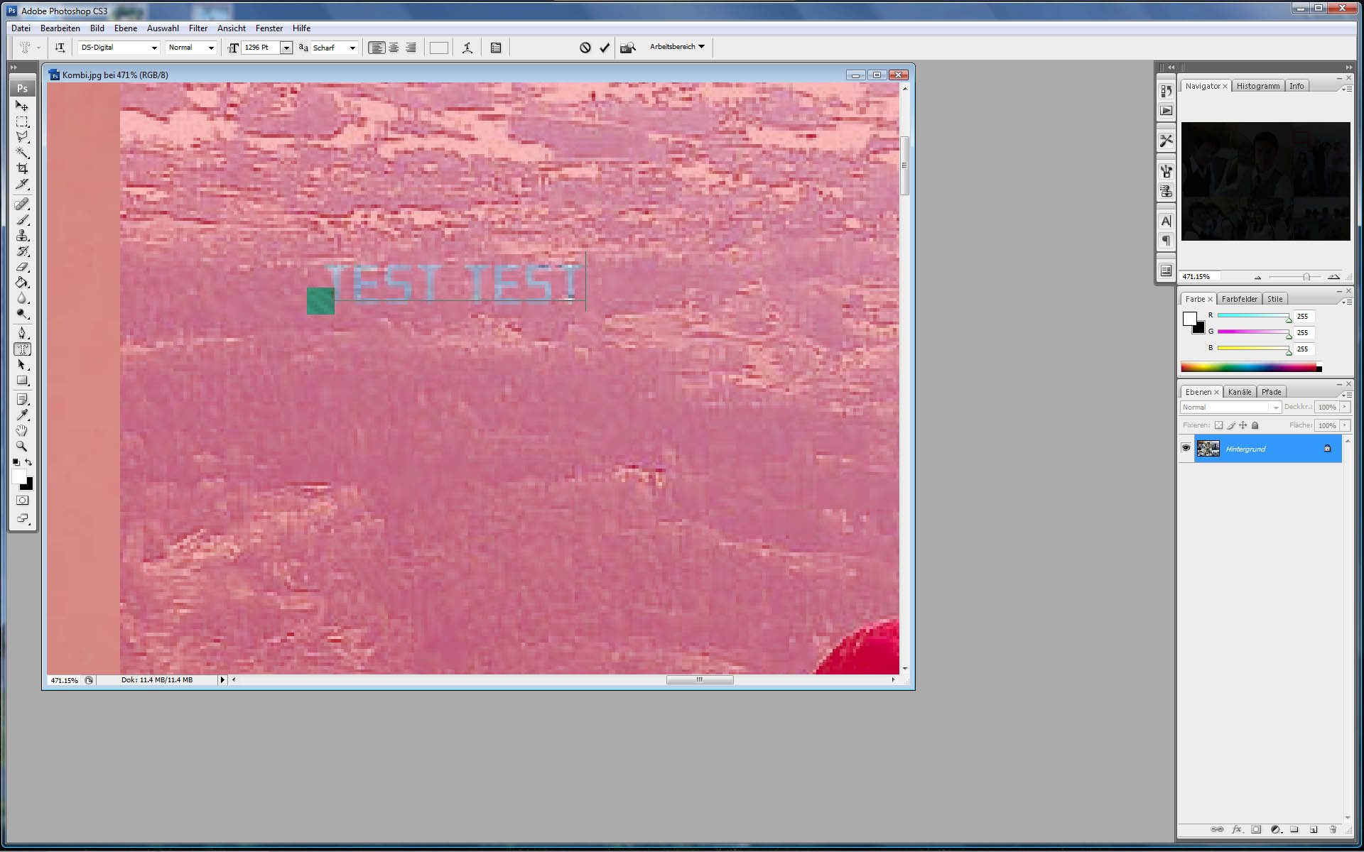Image resolution: width=1364 pixels, height=852 pixels.
Task: Expand the Arbeitsbereich workspace menu
Action: click(677, 47)
